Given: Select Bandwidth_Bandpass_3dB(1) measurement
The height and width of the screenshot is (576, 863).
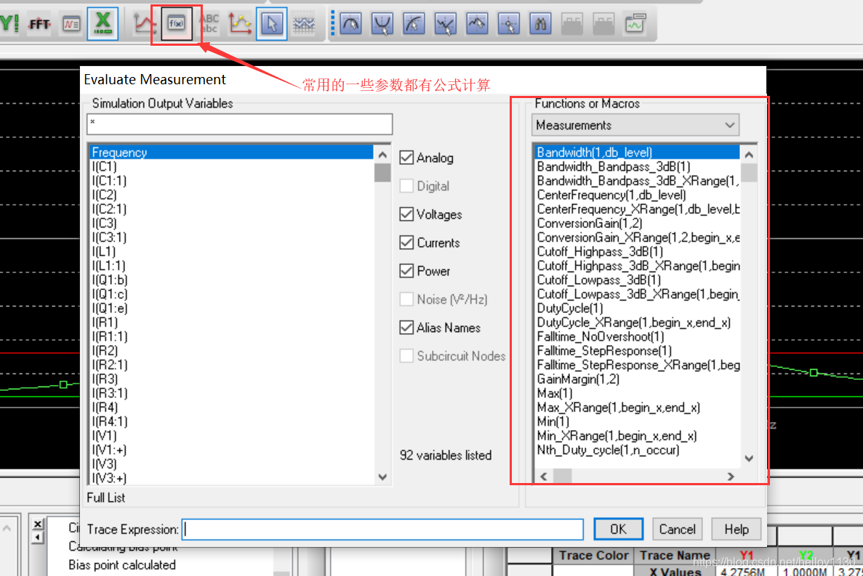Looking at the screenshot, I should pos(637,166).
